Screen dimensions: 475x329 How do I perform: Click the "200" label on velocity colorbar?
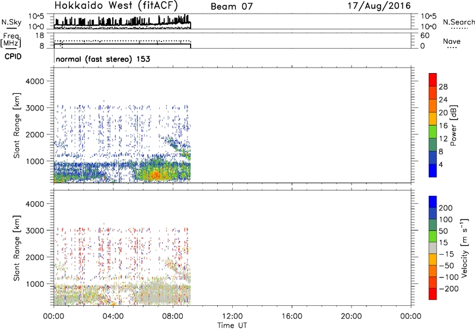pyautogui.click(x=446, y=208)
